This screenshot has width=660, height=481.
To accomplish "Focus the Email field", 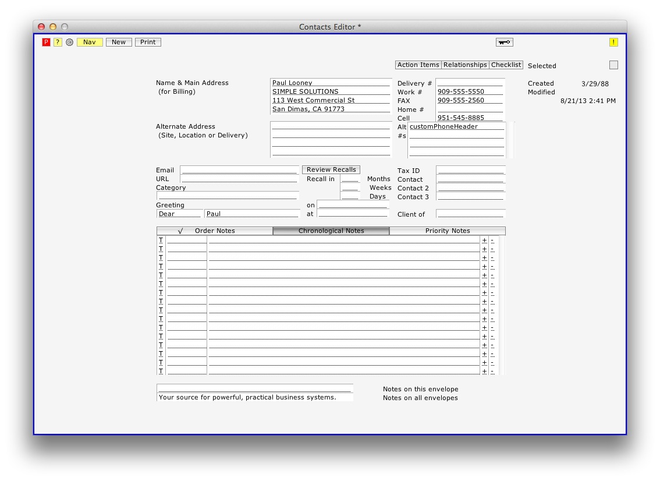I will click(240, 170).
